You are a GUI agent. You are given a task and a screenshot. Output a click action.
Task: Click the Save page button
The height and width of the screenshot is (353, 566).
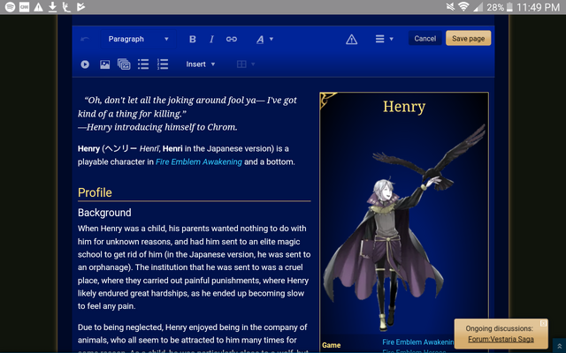468,38
